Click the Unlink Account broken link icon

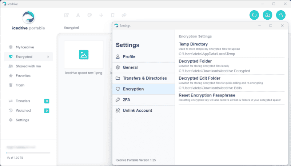click(117, 110)
